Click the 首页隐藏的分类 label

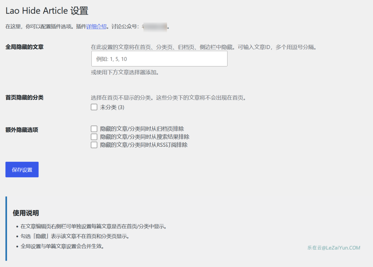pyautogui.click(x=25, y=97)
